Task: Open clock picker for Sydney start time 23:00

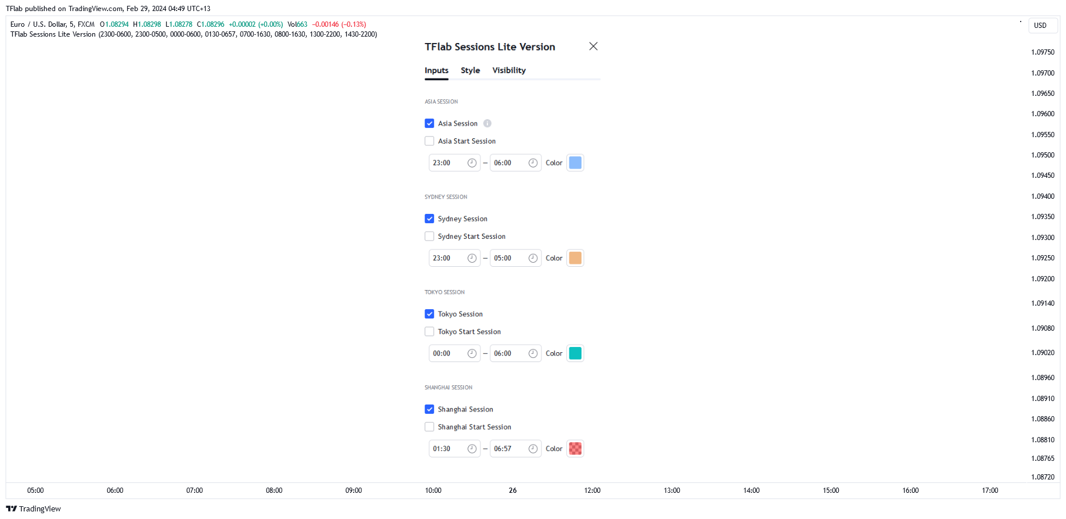Action: coord(472,258)
